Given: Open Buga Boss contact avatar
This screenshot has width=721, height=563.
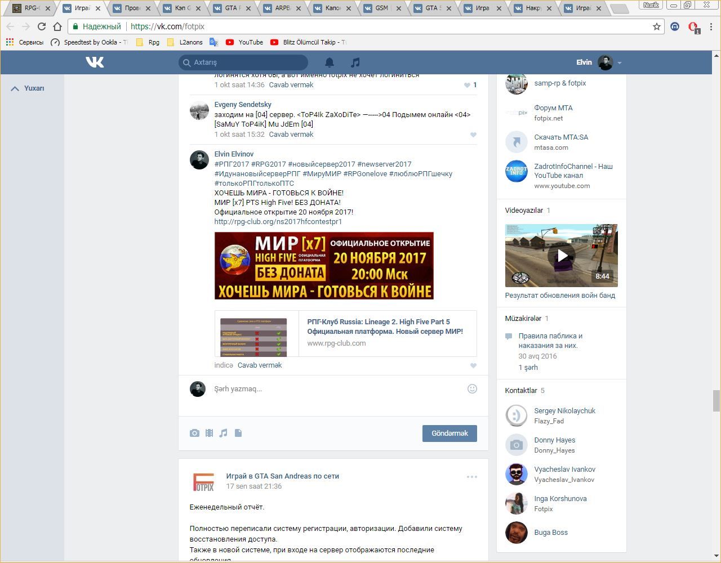Looking at the screenshot, I should [x=516, y=533].
